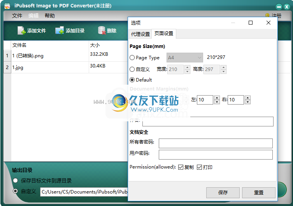Click row number 2 header
Screen dimensions: 293x206
coord(7,67)
